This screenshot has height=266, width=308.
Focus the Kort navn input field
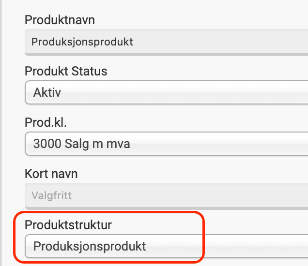(x=165, y=195)
